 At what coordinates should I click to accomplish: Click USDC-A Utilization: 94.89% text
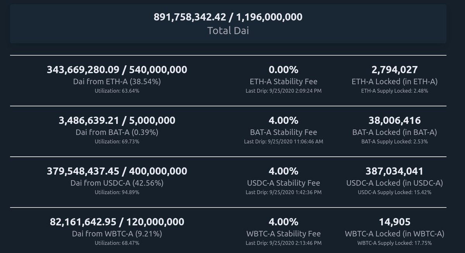[117, 192]
